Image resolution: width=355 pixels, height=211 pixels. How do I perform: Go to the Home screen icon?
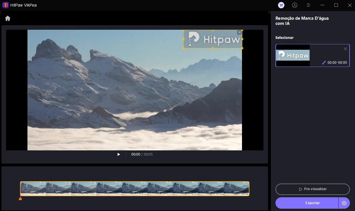(8, 18)
